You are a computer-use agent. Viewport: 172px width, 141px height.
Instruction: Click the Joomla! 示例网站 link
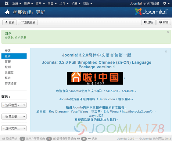144,3
